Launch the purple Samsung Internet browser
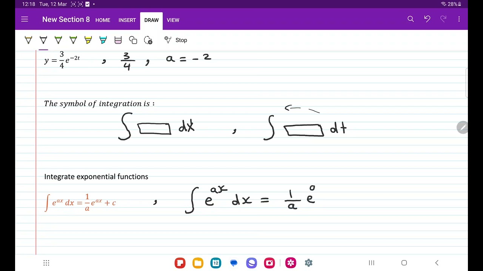The height and width of the screenshot is (271, 483). coord(251,263)
